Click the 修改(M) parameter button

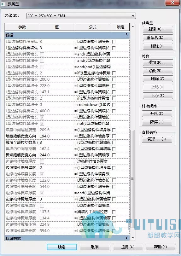(x=158, y=71)
